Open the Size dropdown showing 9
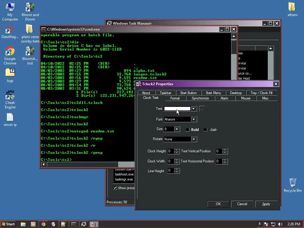This screenshot has width=304, height=228. pos(177,129)
